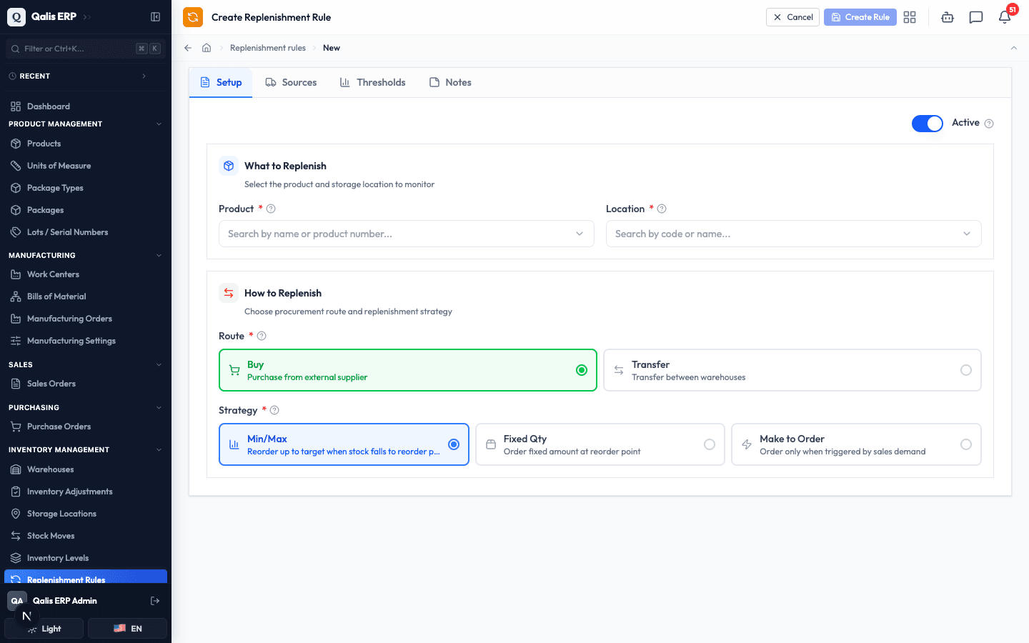This screenshot has height=643, width=1029.
Task: Open the AI assistant robot icon
Action: tap(948, 17)
